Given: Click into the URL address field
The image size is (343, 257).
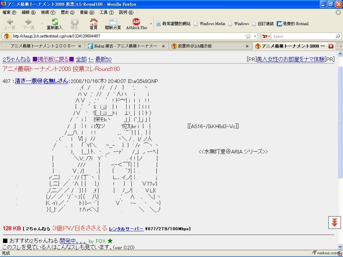Looking at the screenshot, I should pyautogui.click(x=127, y=36).
